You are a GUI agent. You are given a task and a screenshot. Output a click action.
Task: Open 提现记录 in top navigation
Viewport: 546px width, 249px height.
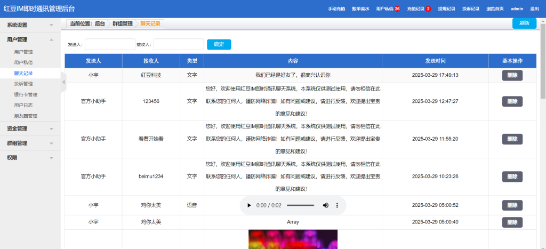(446, 9)
